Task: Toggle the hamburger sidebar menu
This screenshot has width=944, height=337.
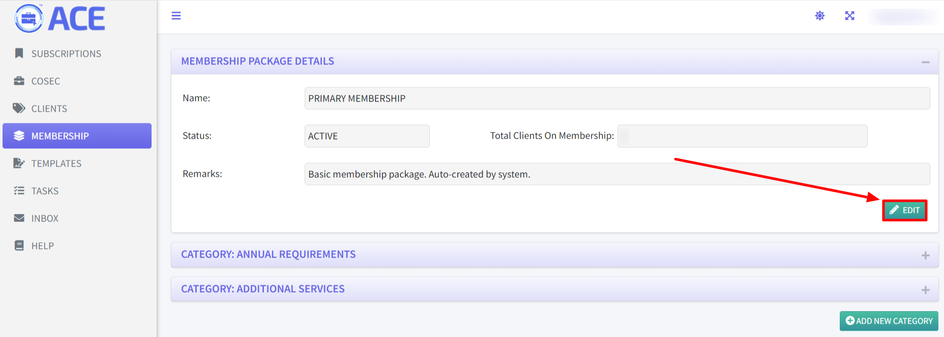Action: click(176, 16)
